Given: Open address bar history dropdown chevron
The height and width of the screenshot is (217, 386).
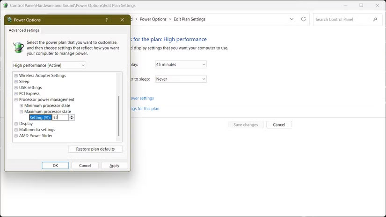Looking at the screenshot, I should tap(292, 19).
